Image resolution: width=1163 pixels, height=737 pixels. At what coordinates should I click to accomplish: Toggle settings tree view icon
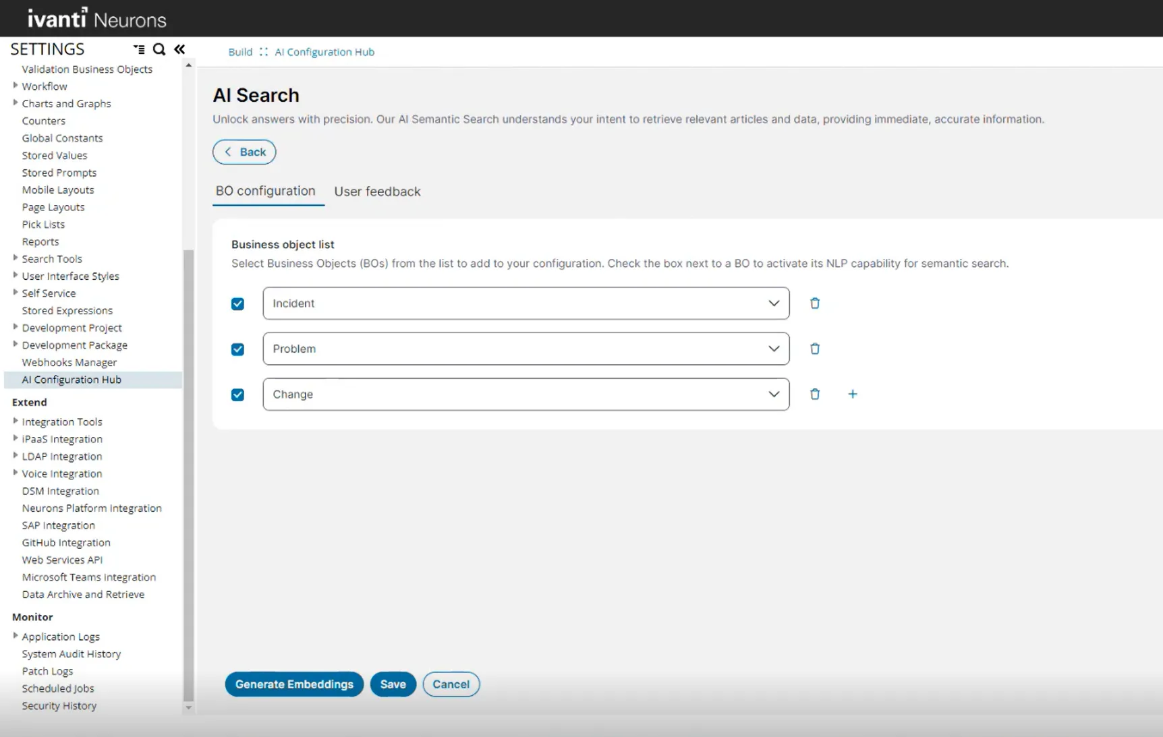pyautogui.click(x=139, y=49)
